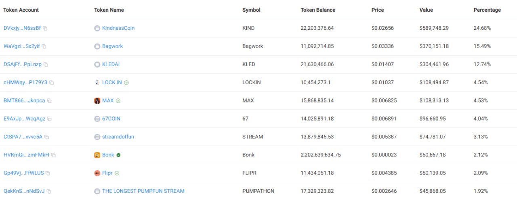The image size is (517, 200).
Task: Click the 67COIN token placeholder icon
Action: coord(97,119)
